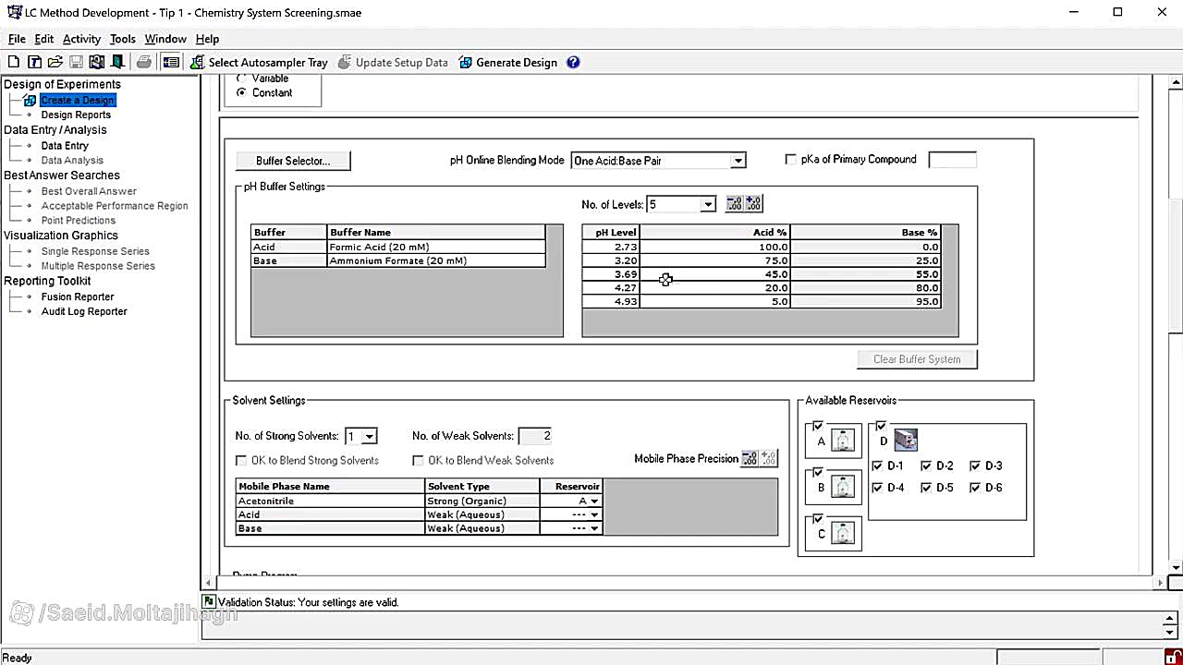Click the Open folder toolbar icon
The height and width of the screenshot is (665, 1183).
[55, 63]
